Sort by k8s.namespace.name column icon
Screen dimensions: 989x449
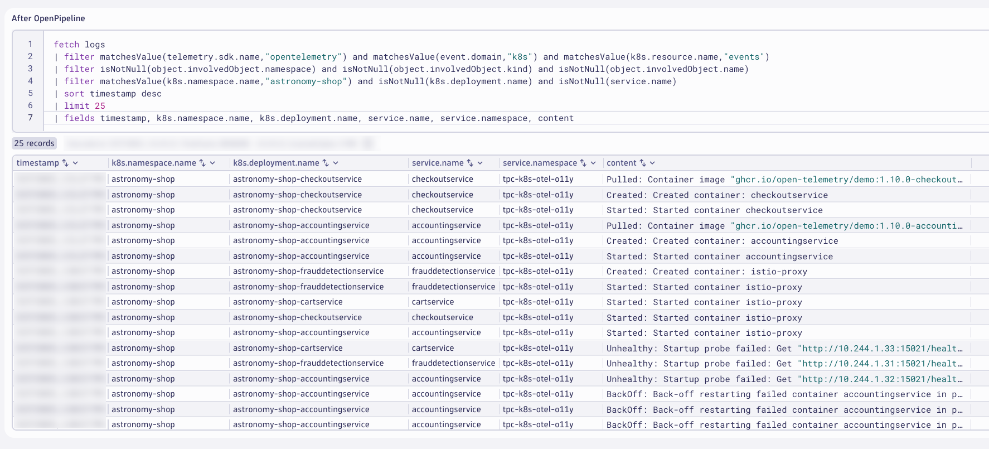pos(203,163)
